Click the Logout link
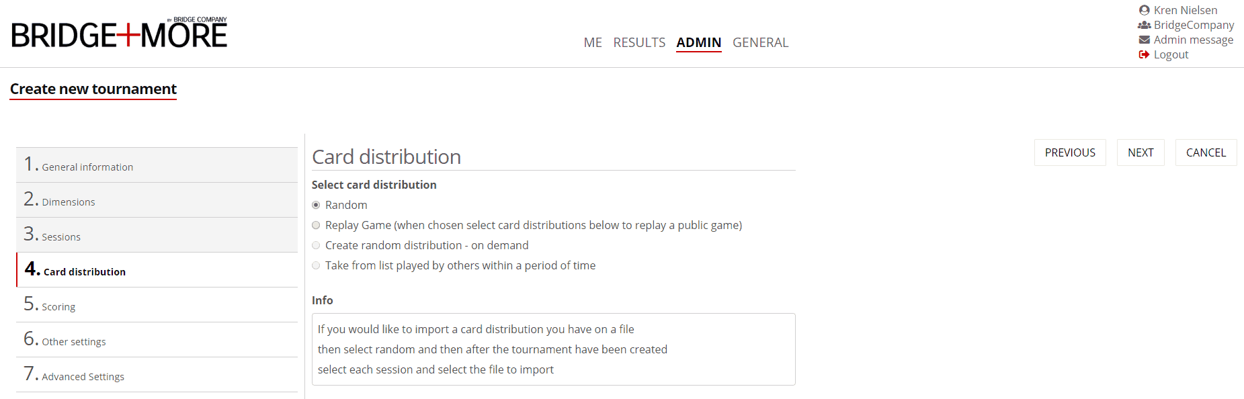1244x399 pixels. [x=1171, y=54]
